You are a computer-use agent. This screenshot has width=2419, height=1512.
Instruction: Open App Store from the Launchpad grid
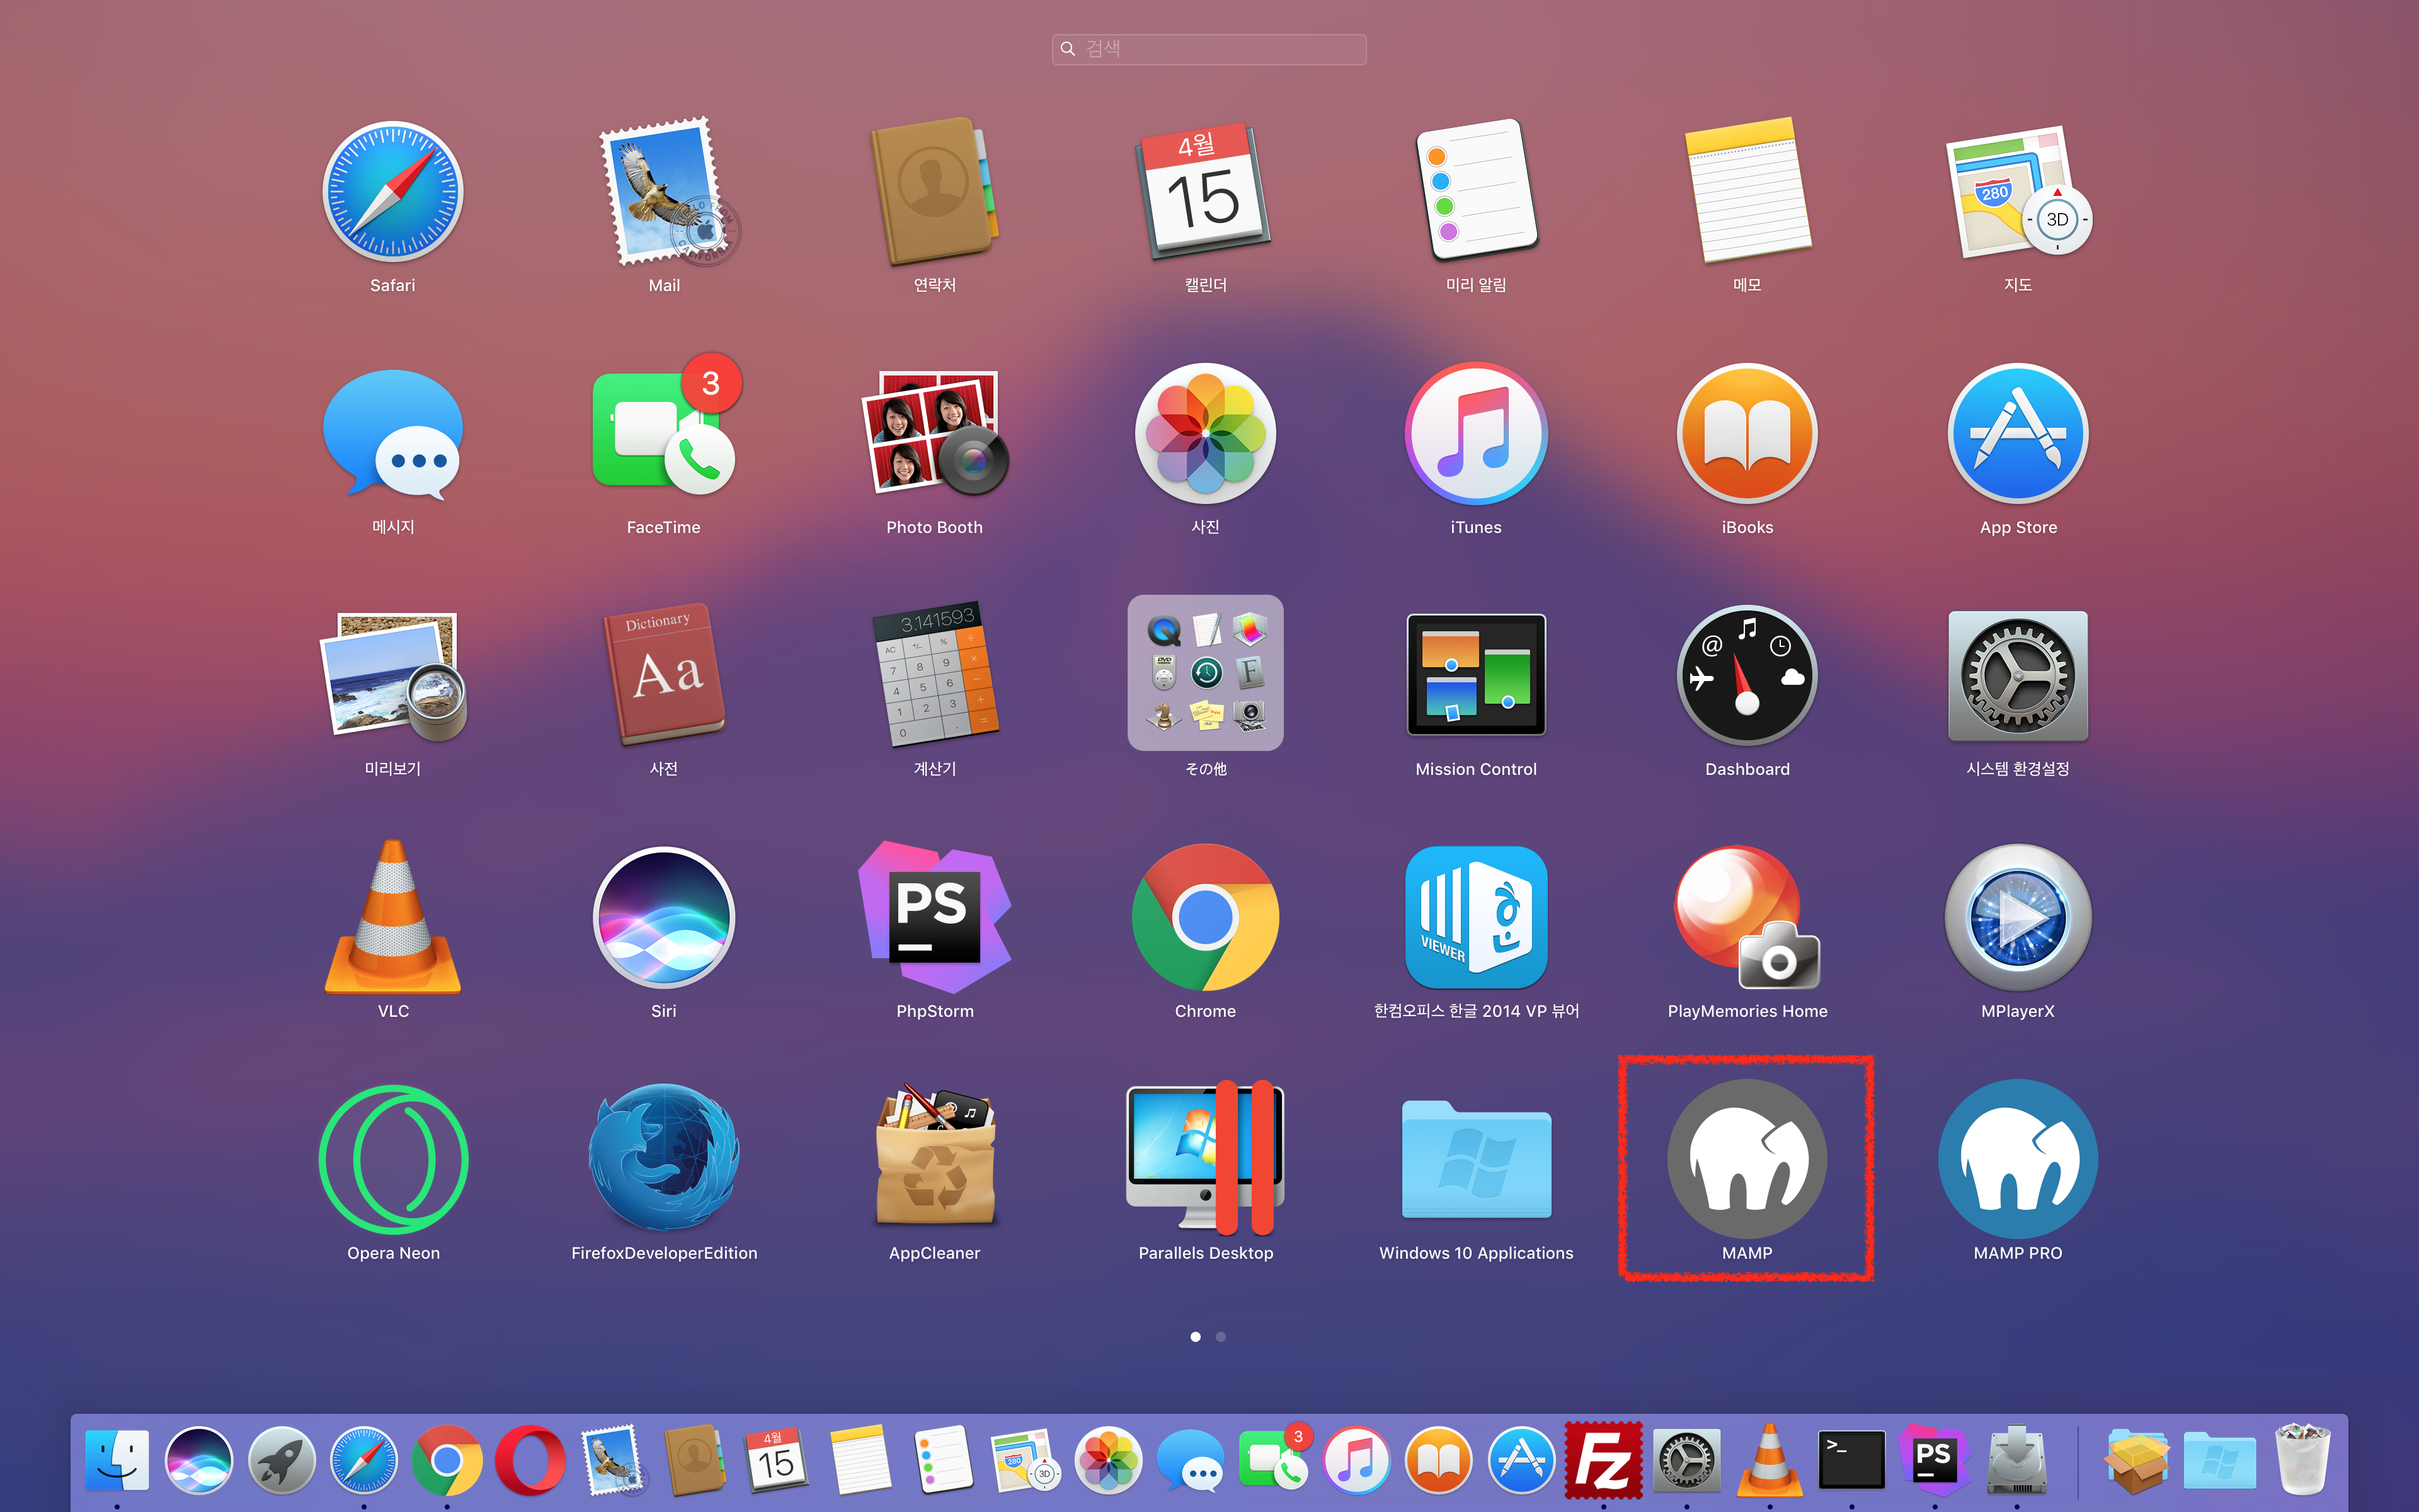[x=2018, y=434]
